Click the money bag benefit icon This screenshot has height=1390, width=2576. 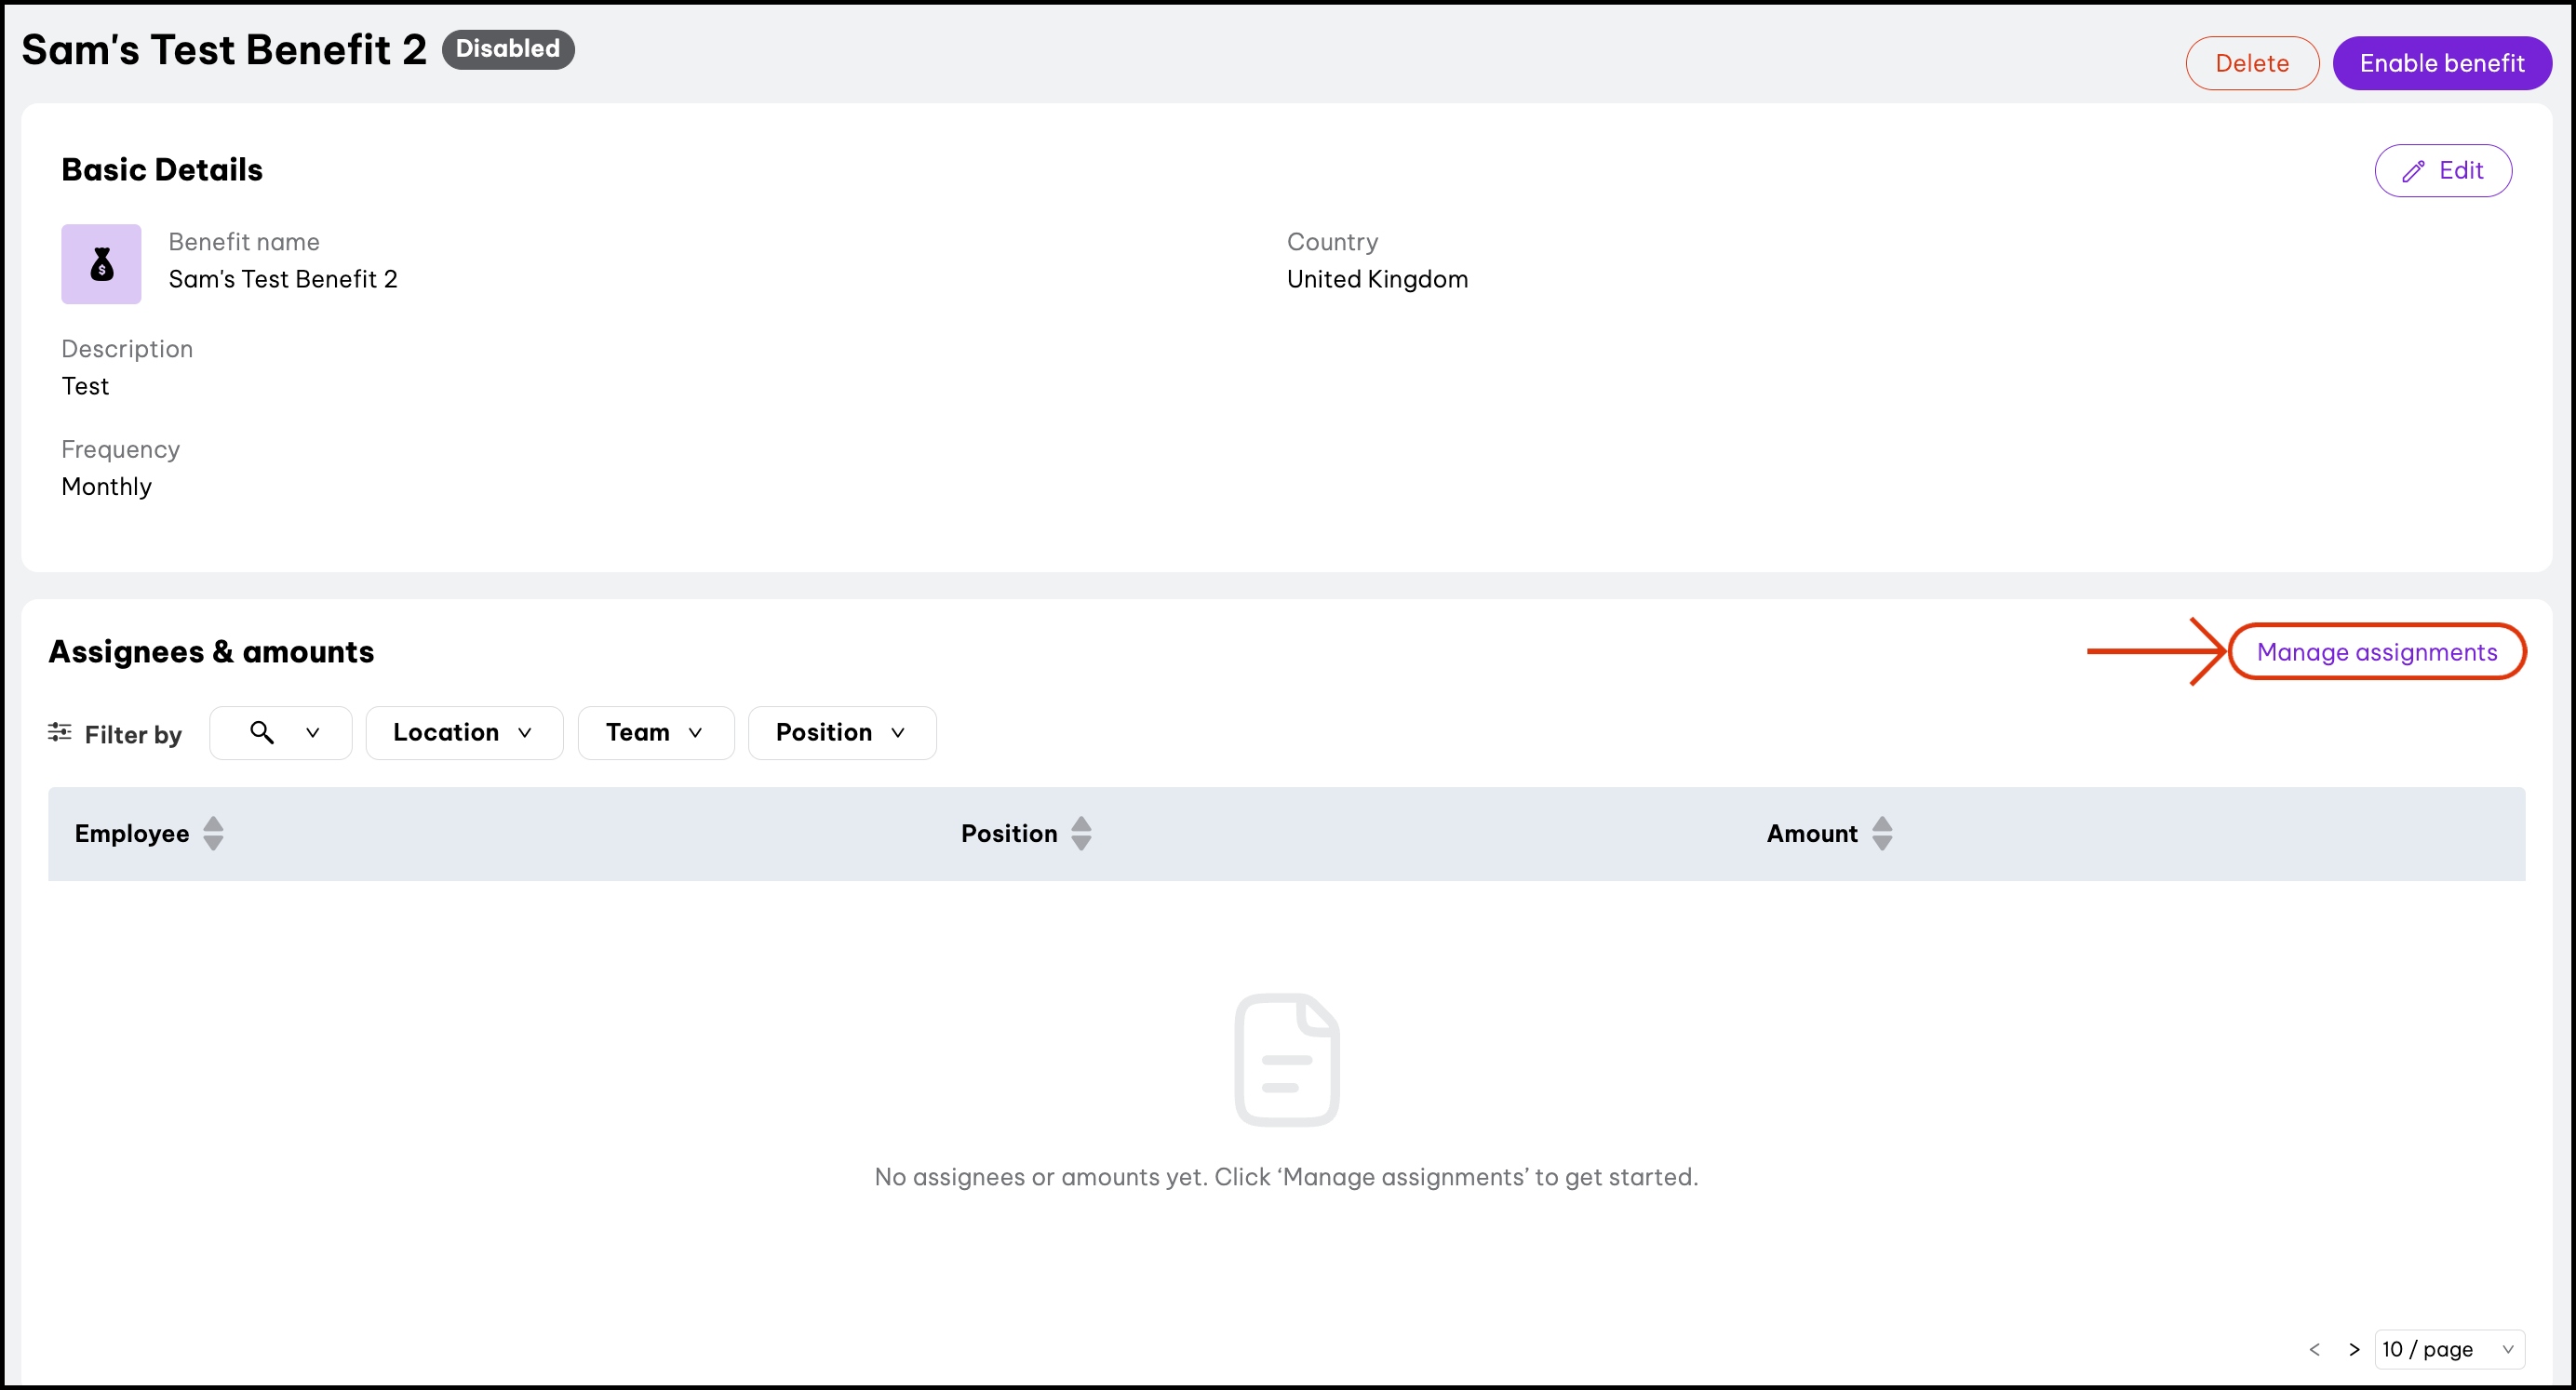tap(101, 264)
